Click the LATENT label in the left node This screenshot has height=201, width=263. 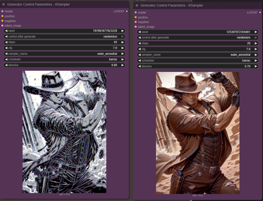(119, 11)
